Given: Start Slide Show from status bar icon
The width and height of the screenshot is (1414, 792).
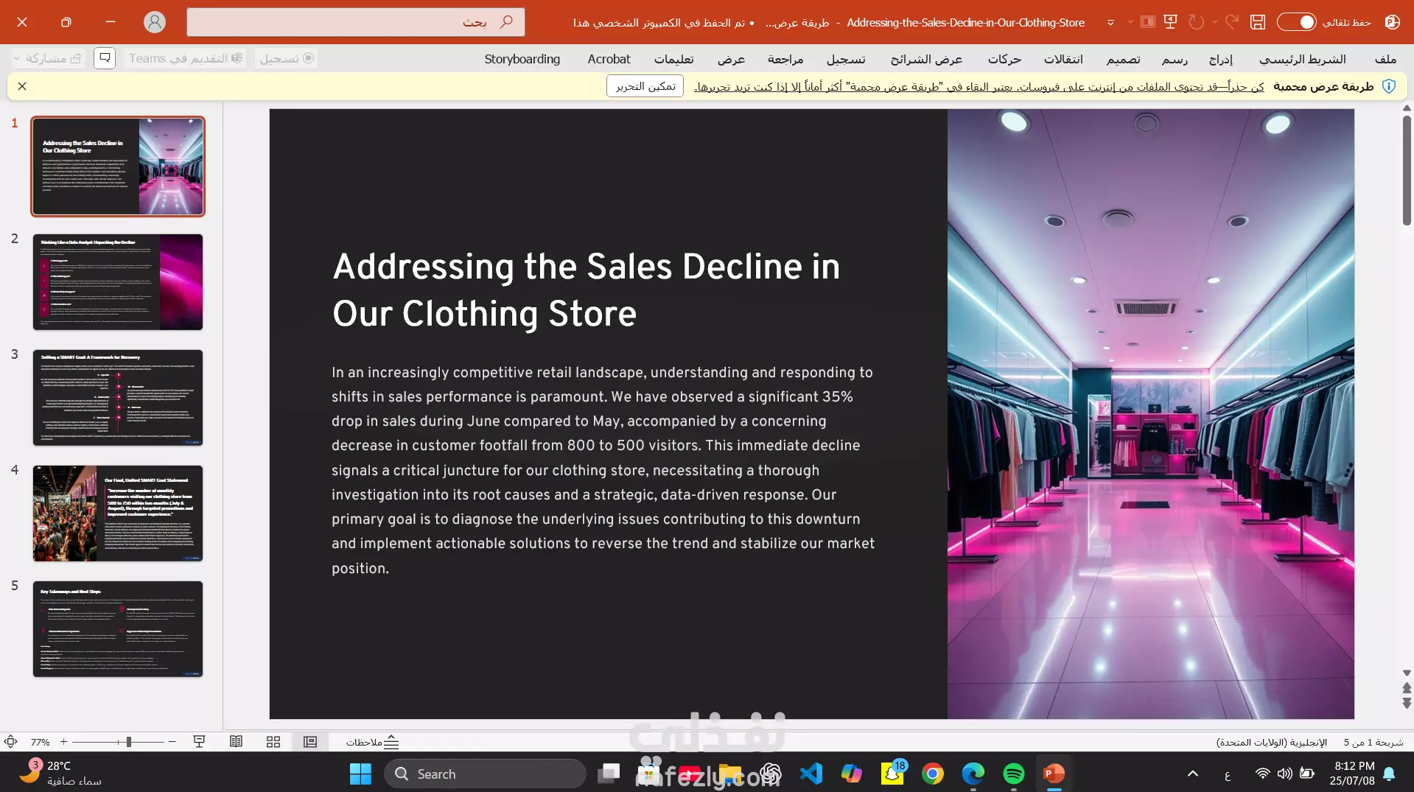Looking at the screenshot, I should 199,742.
